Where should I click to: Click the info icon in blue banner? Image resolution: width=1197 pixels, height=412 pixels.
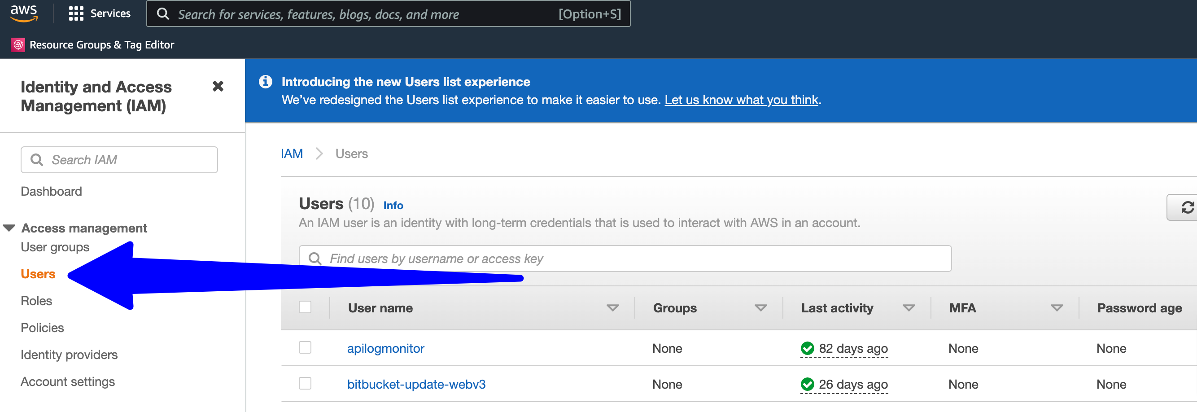[x=265, y=82]
